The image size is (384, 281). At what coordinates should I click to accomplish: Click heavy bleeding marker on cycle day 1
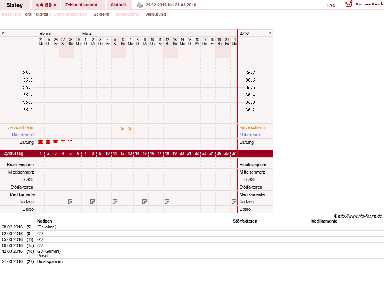(41, 142)
